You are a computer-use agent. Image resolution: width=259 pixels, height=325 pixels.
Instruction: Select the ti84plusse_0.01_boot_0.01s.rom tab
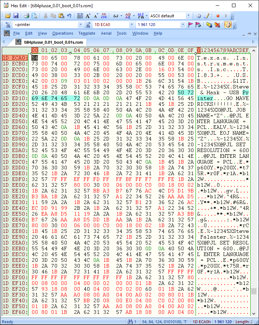coord(49,42)
